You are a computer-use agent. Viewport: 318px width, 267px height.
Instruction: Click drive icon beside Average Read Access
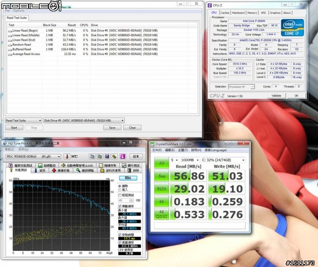(10, 54)
